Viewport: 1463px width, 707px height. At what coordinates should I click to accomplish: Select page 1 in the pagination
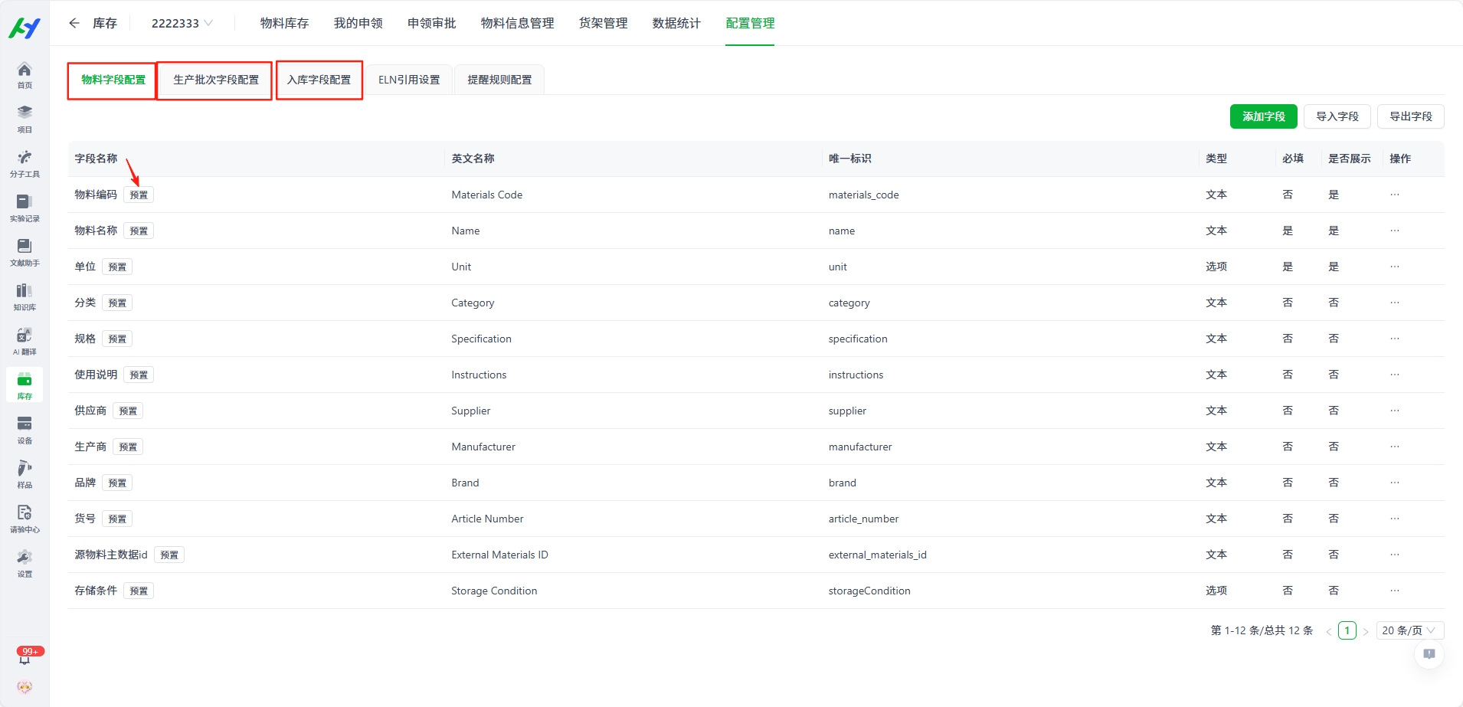pyautogui.click(x=1347, y=630)
